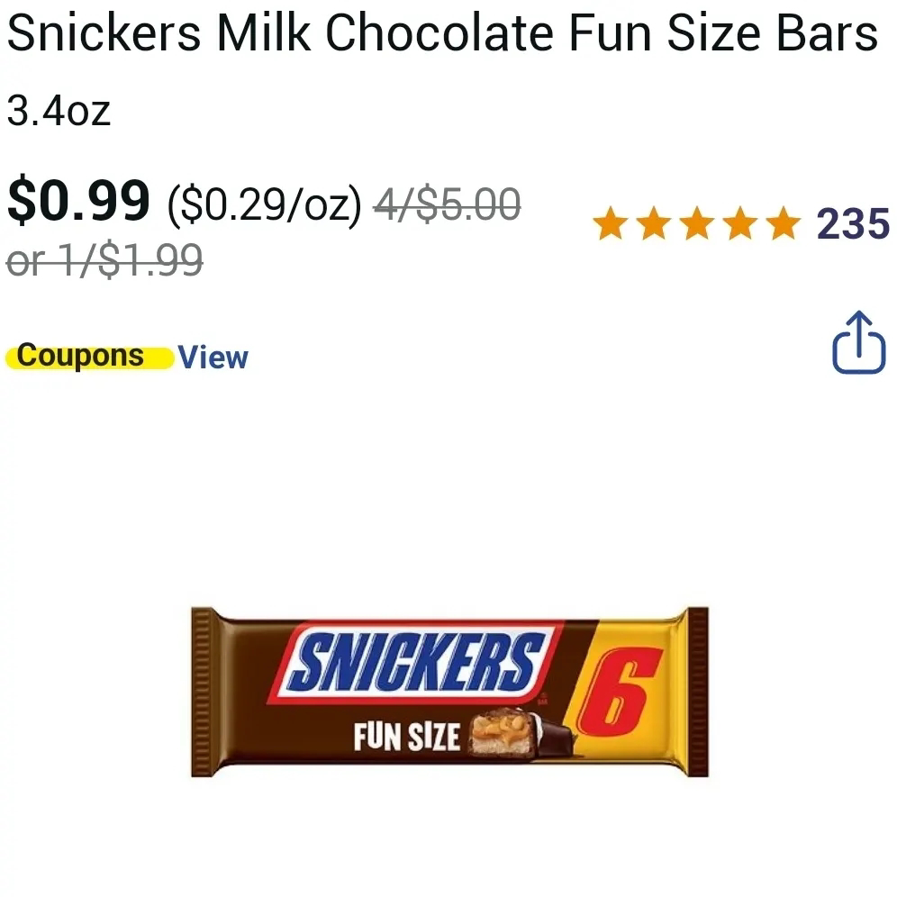Tap the share icon
Screen dimensions: 897x897
pos(858,342)
